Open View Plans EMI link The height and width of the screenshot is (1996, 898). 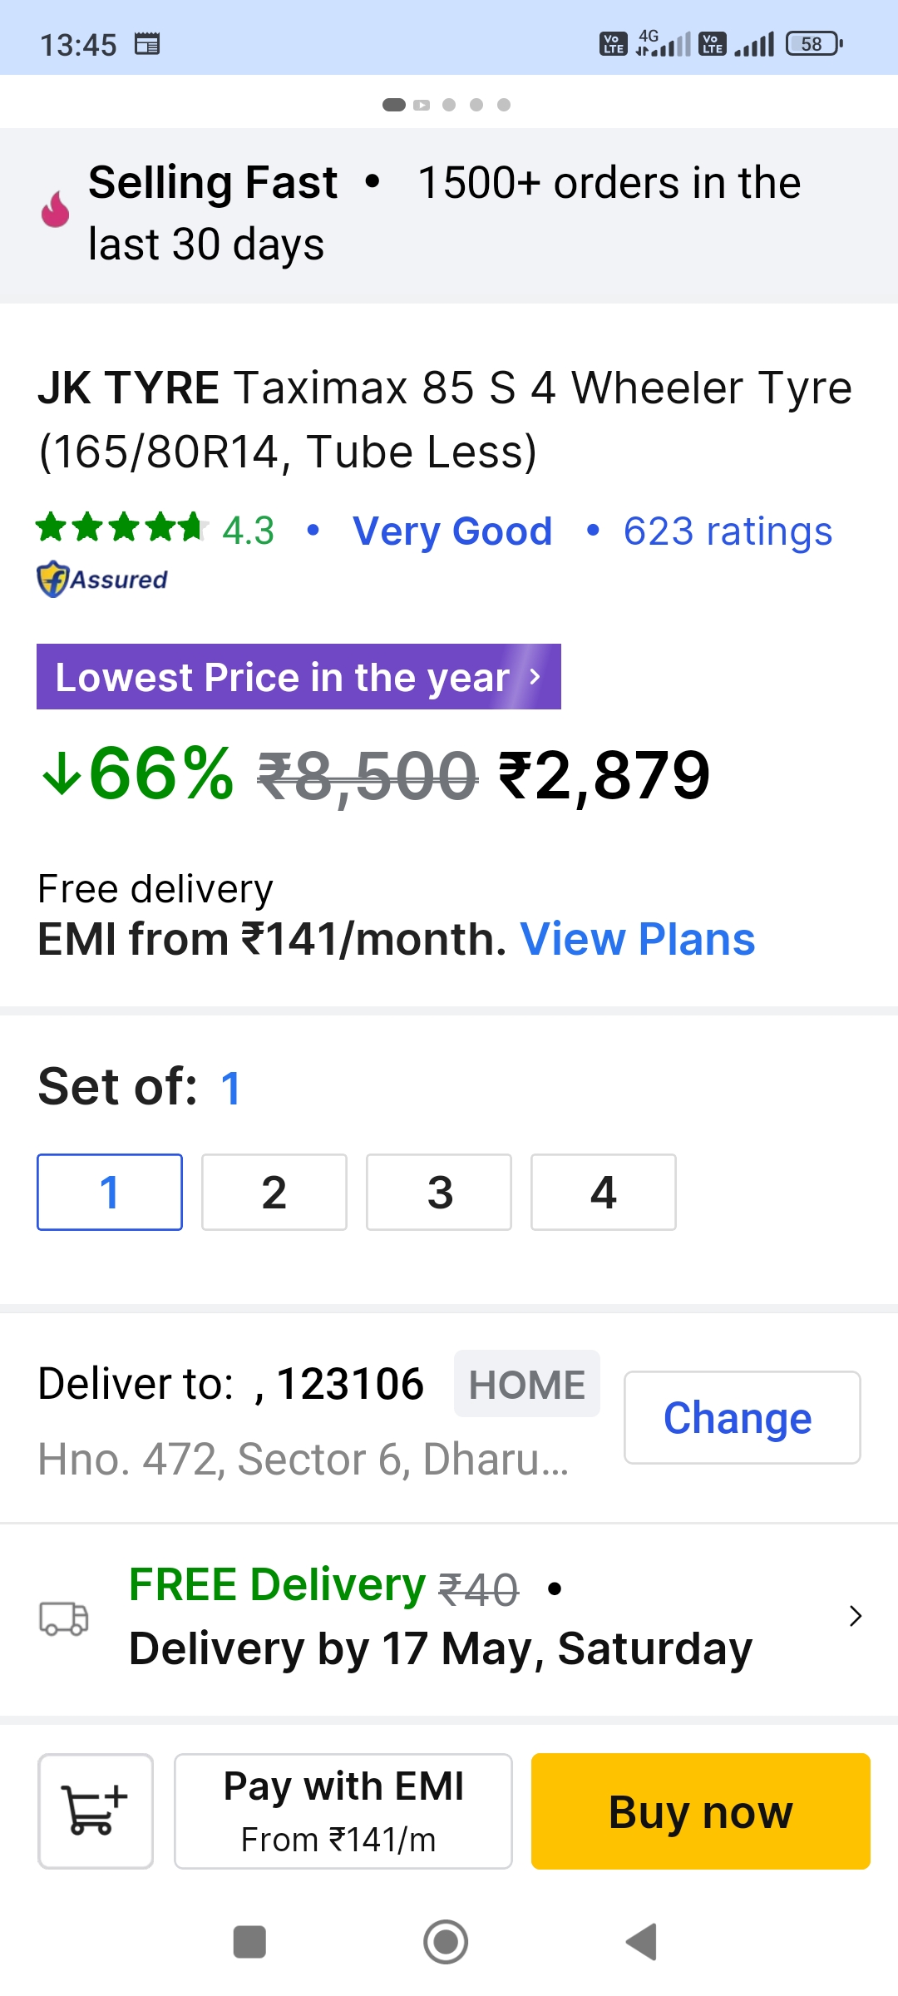(x=637, y=940)
